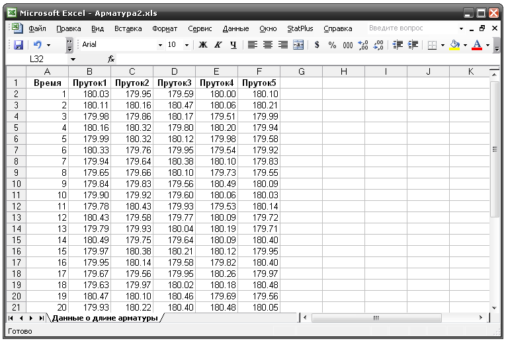Open the Окно menu
Screen dimensions: 506x341
pos(268,28)
